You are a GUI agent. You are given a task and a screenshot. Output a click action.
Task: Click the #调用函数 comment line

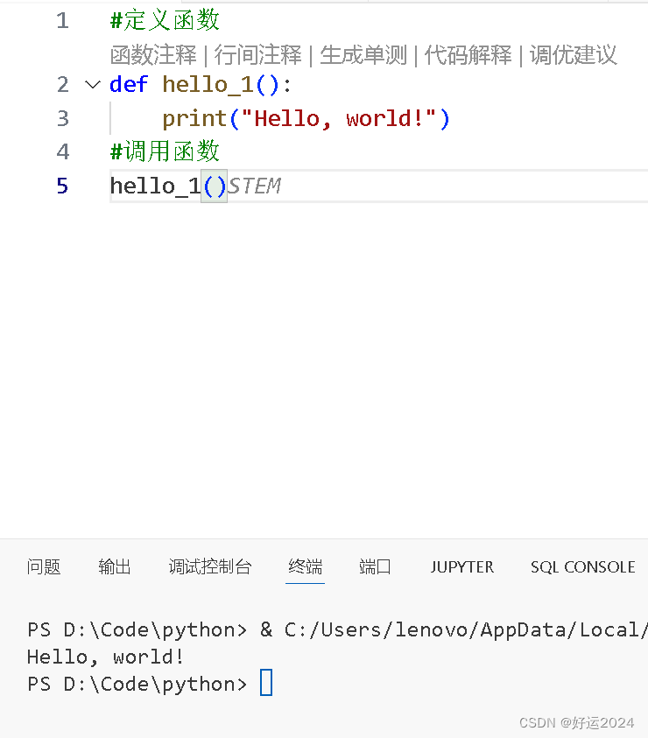165,151
